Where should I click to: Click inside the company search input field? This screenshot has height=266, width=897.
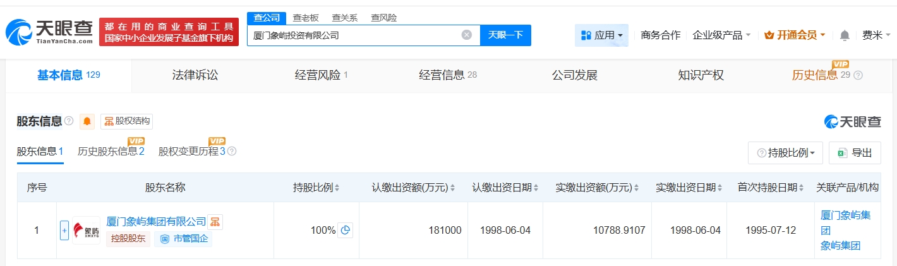pyautogui.click(x=354, y=35)
